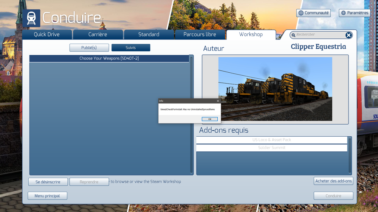
Task: Click inside the Rechercher search field
Action: point(320,35)
